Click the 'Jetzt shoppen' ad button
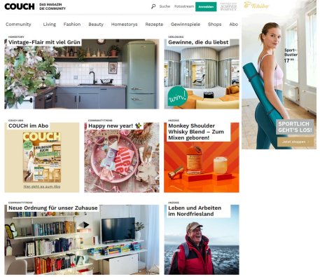 (x=295, y=142)
